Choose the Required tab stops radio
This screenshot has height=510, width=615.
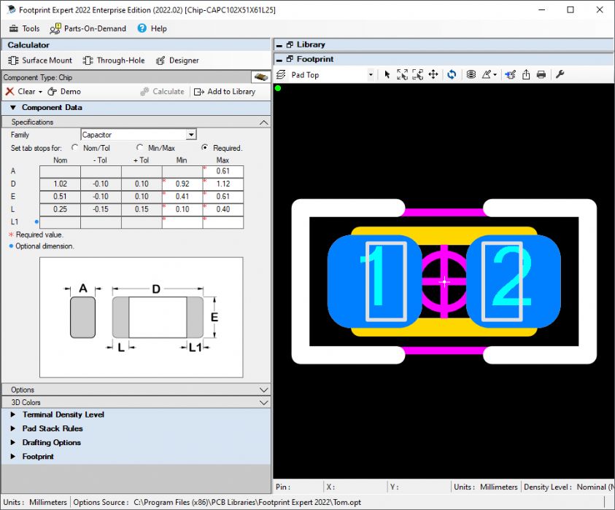pos(205,148)
